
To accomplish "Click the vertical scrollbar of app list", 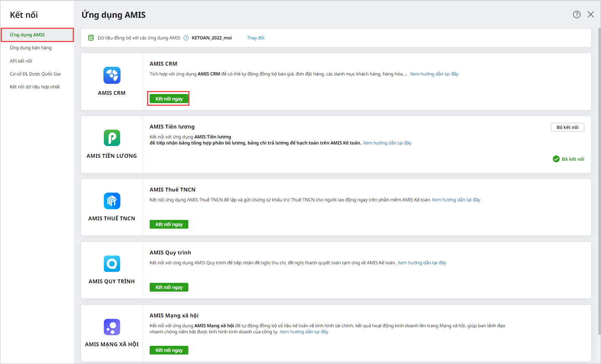I will [x=599, y=181].
